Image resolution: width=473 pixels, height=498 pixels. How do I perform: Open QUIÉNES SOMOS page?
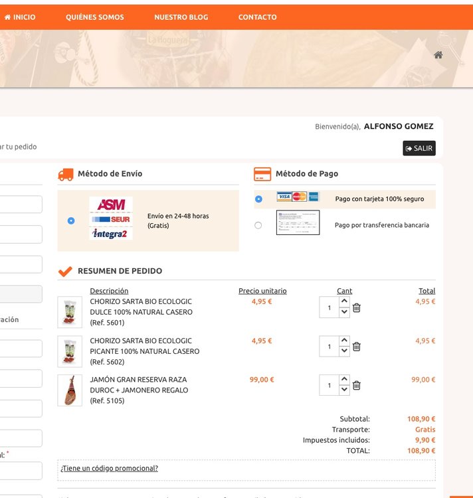pyautogui.click(x=94, y=17)
